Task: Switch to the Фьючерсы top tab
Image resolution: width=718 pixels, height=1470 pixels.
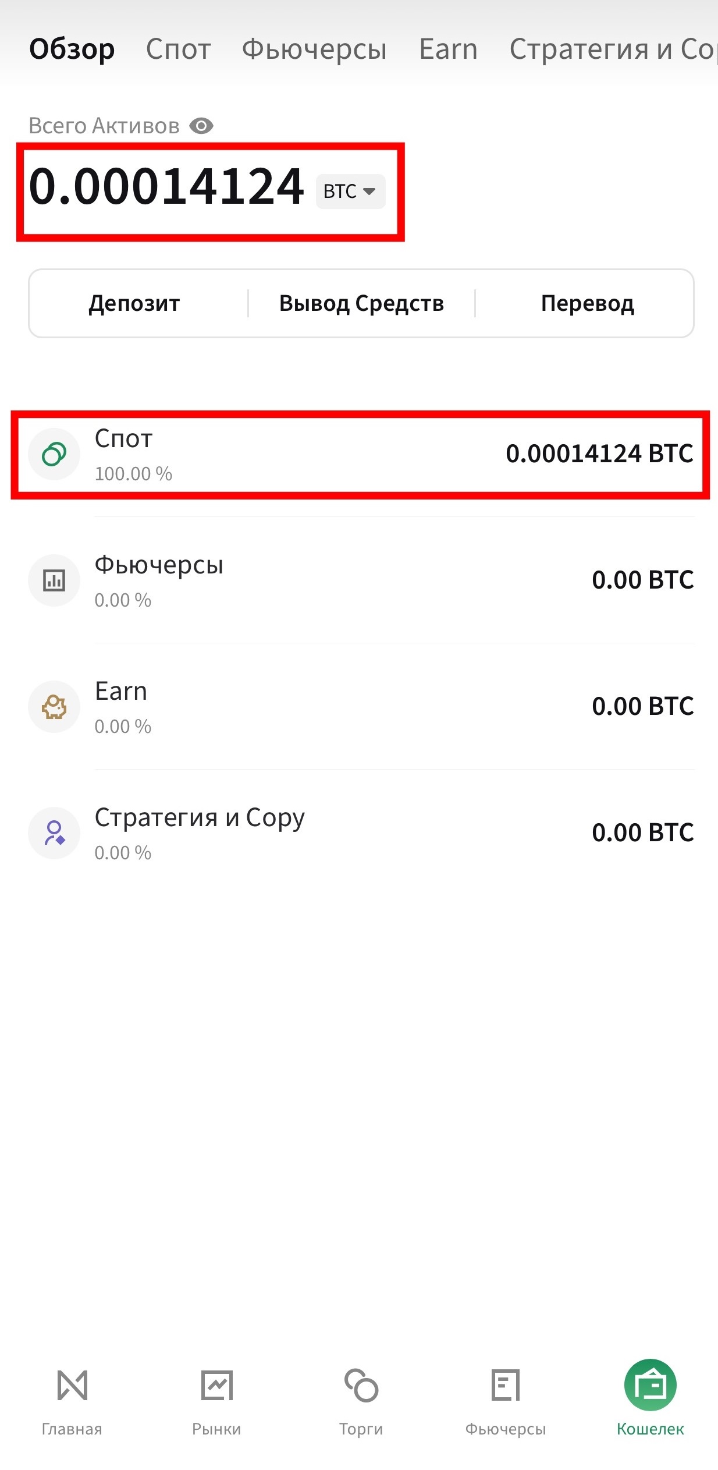Action: coord(314,49)
